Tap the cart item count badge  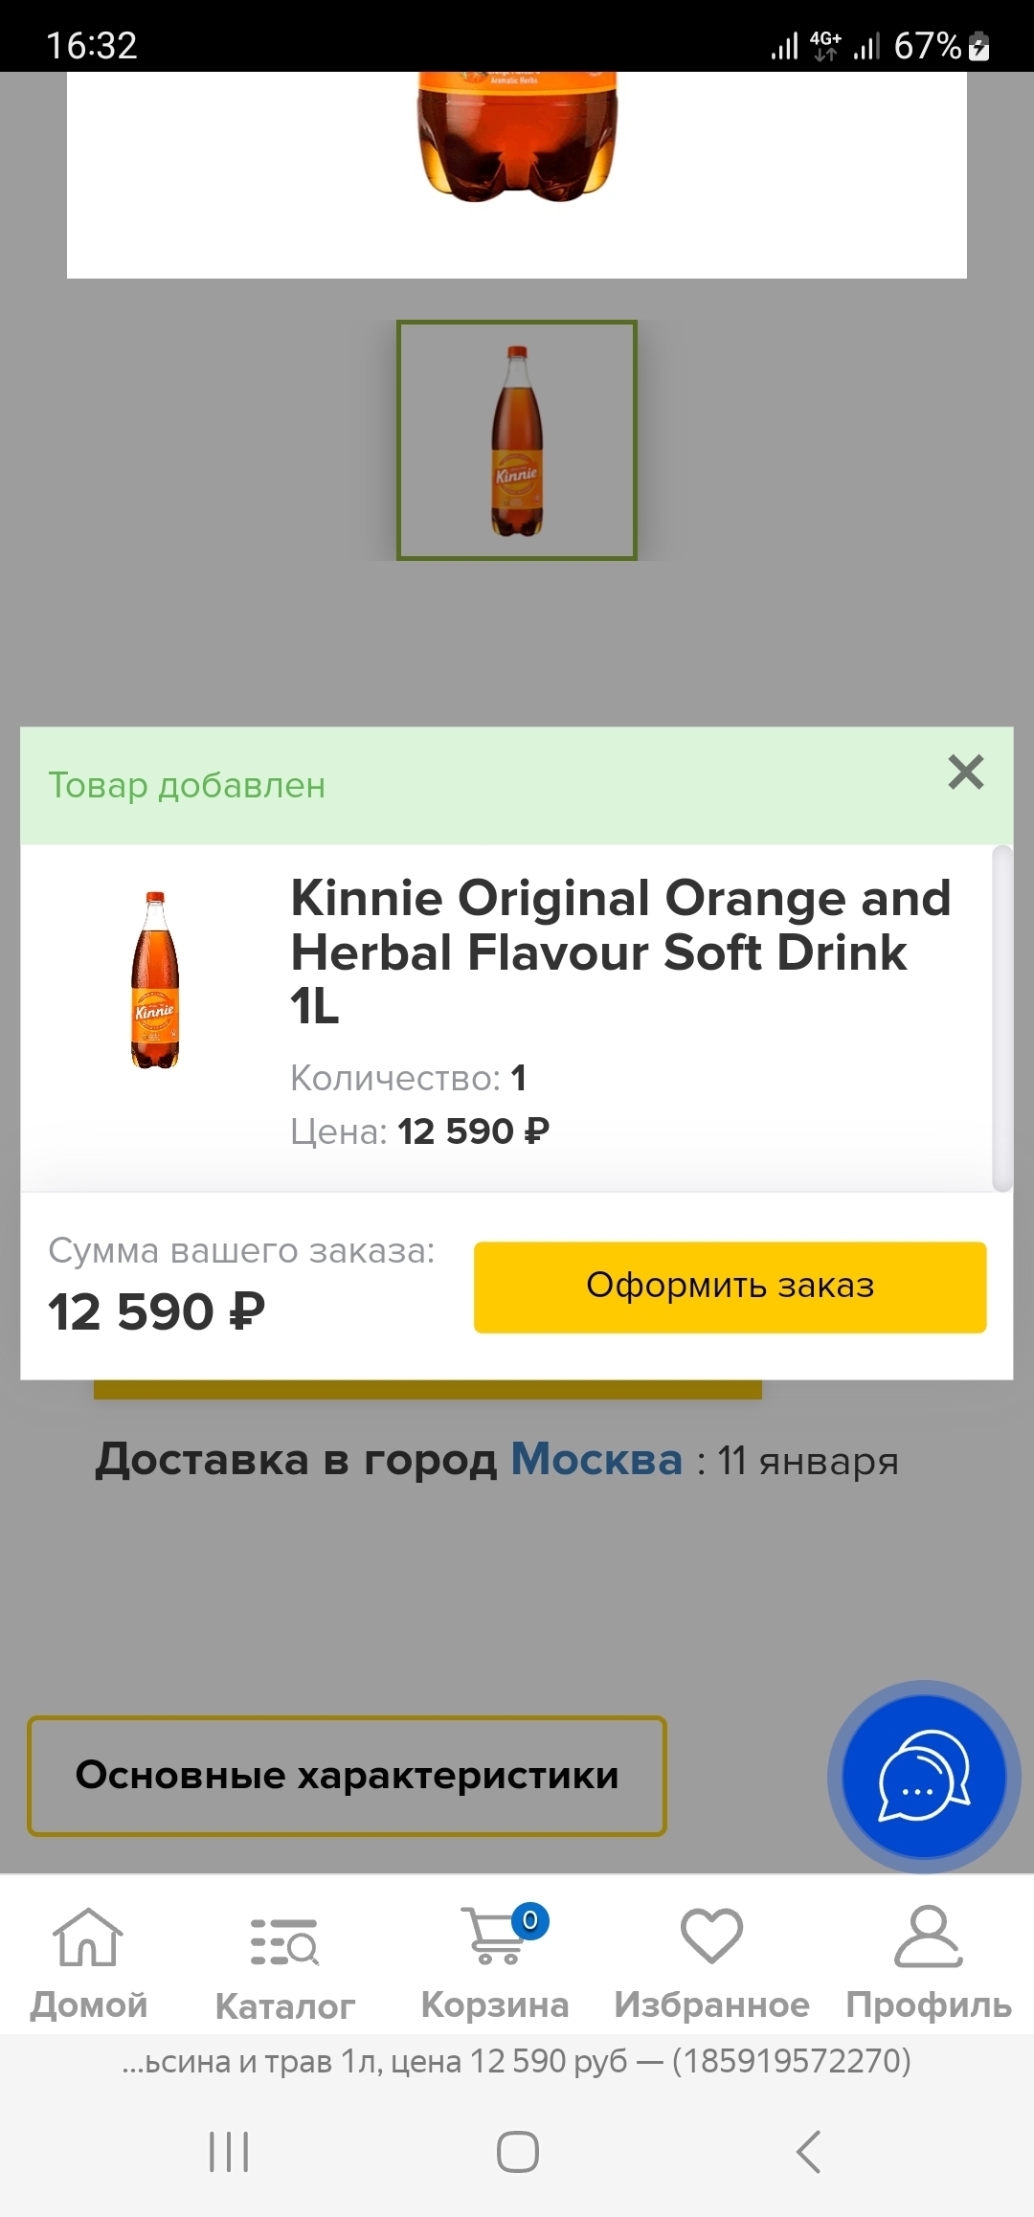[530, 1920]
